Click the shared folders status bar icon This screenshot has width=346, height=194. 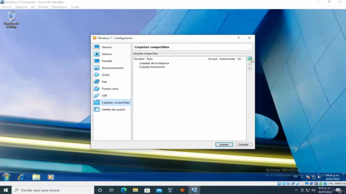point(302,183)
